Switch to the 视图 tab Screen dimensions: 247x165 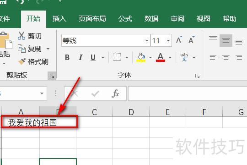point(204,19)
